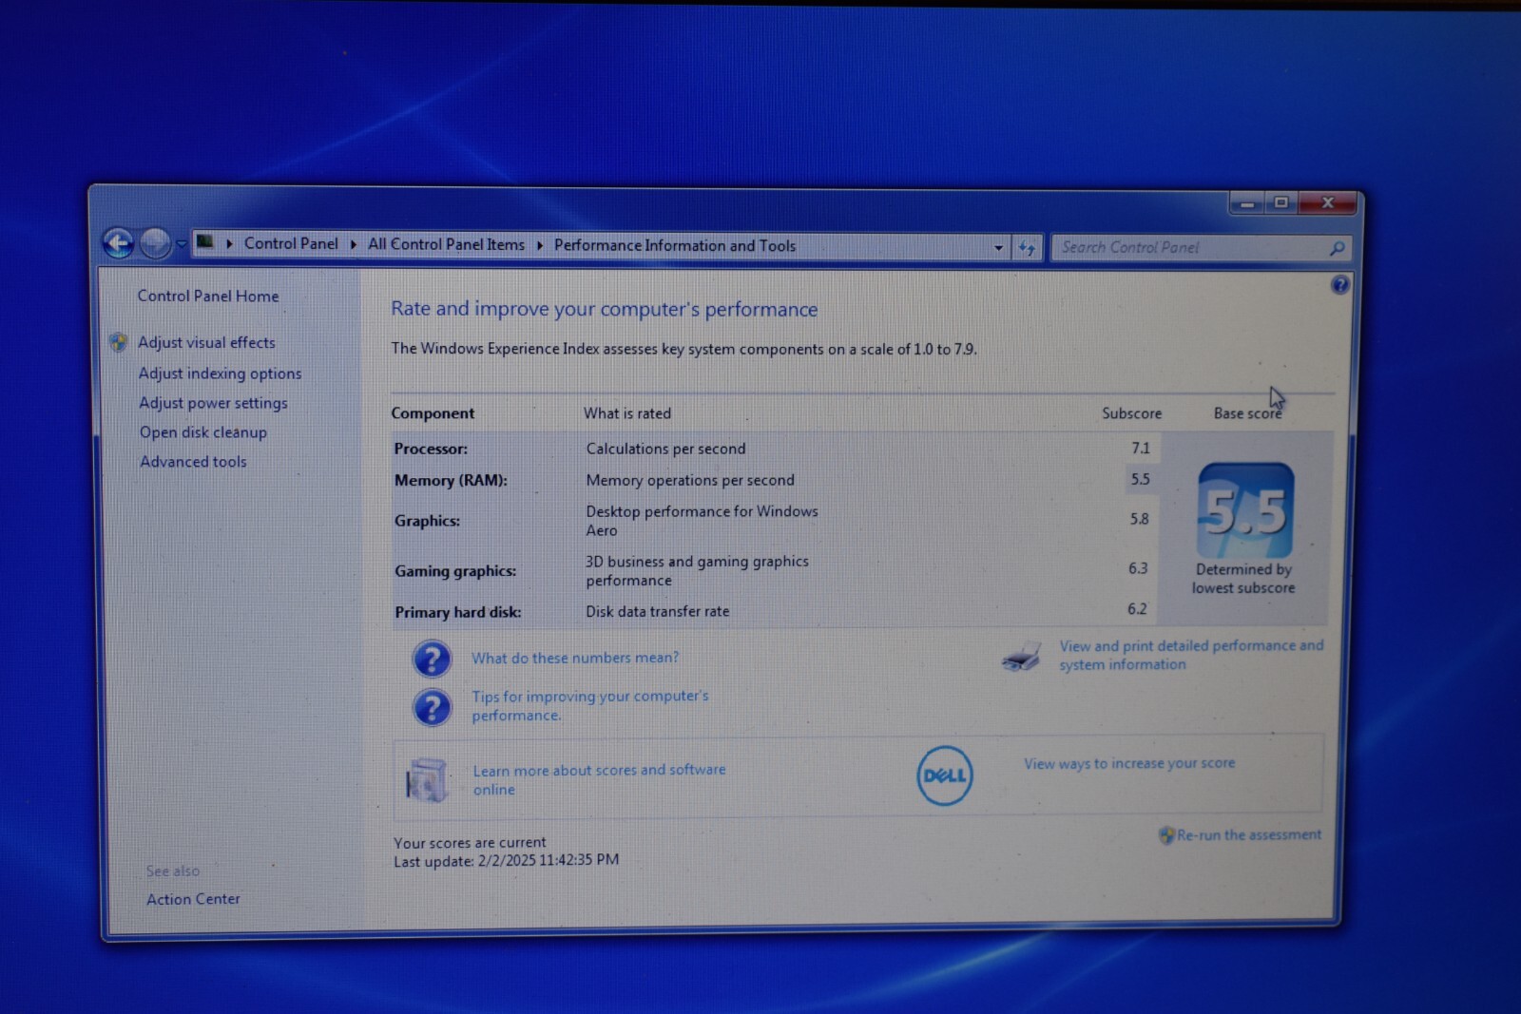This screenshot has height=1014, width=1521.
Task: Expand the chevron before Control Panel breadcrumb
Action: (229, 244)
